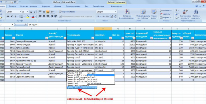The image size is (206, 104).
Task: Expand the Name Box dropdown arrow
Action: point(12,25)
